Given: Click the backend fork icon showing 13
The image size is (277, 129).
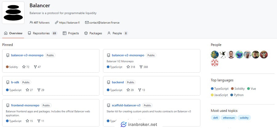Looking at the screenshot, I should coord(139,90).
